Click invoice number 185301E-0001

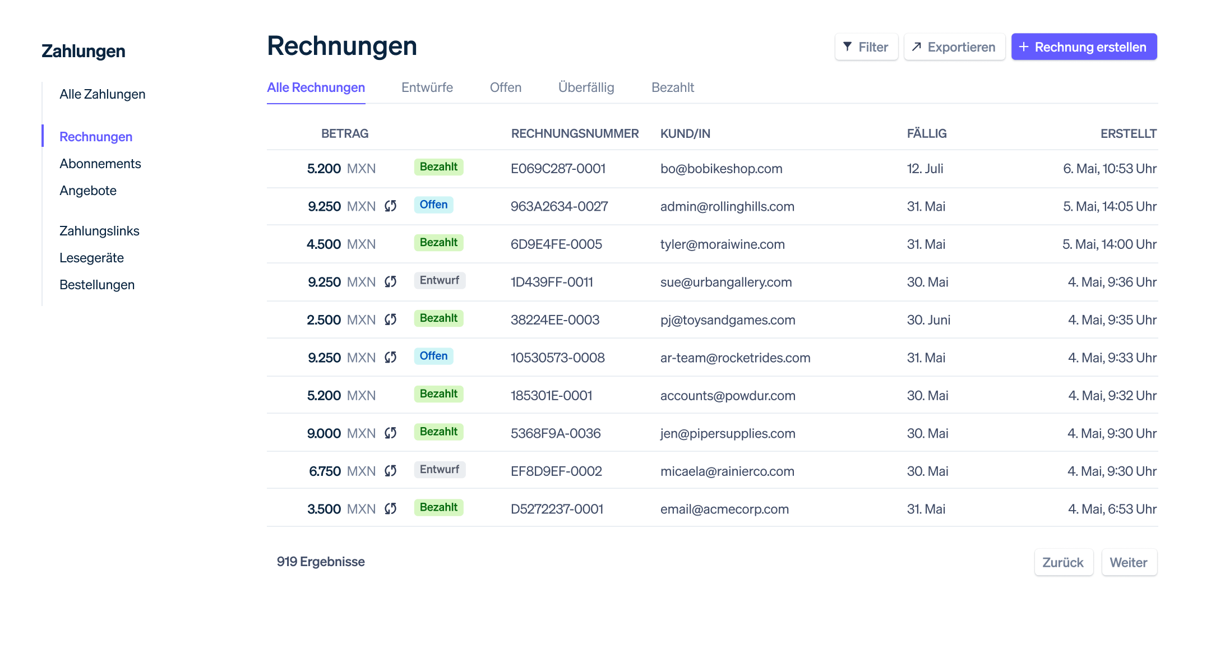[552, 396]
